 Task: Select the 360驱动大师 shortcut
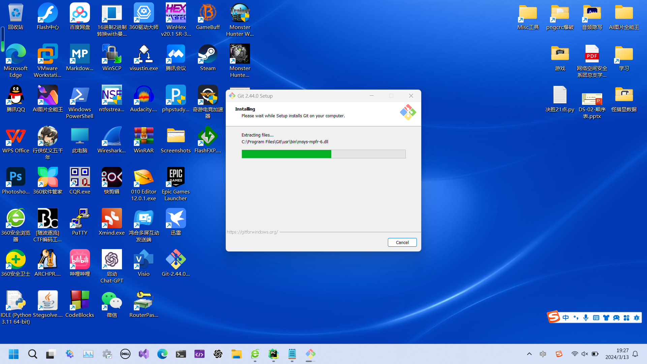pos(144,17)
